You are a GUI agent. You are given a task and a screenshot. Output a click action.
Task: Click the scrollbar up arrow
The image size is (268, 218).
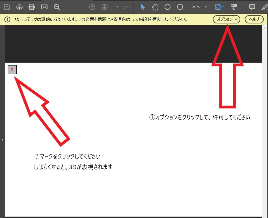coord(265,27)
